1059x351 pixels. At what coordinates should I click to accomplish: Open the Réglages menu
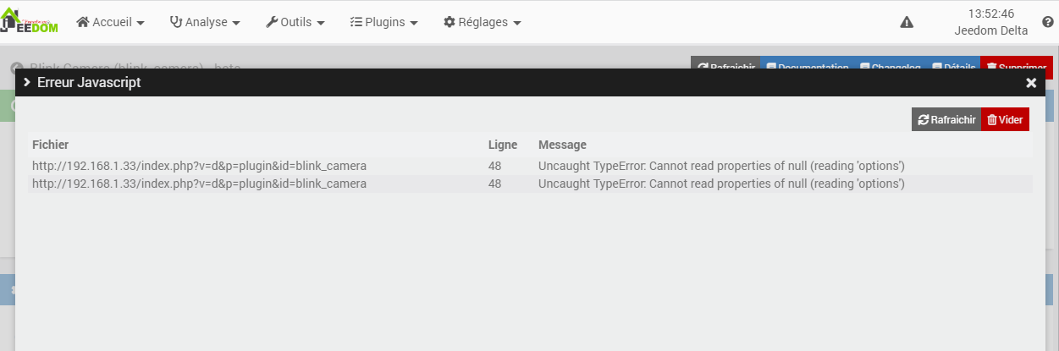(482, 23)
